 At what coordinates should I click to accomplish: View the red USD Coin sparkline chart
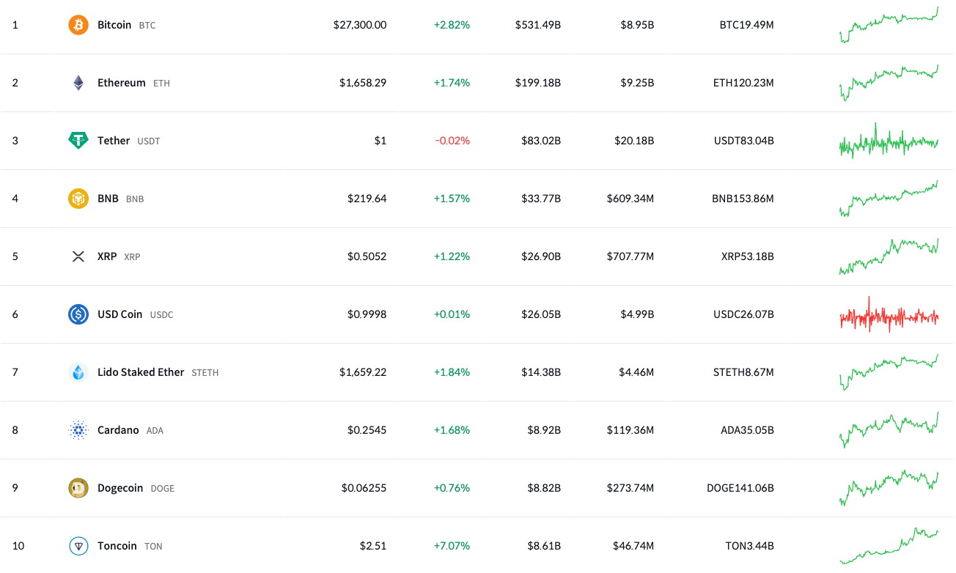[x=889, y=314]
